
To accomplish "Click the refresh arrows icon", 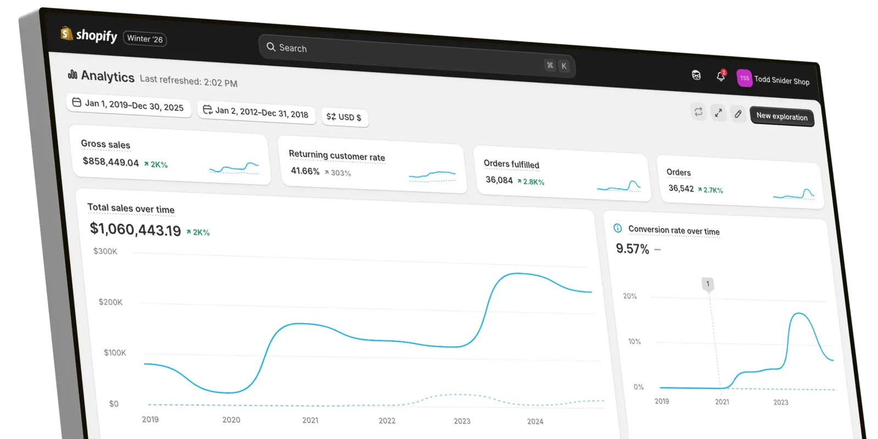I will click(x=699, y=111).
